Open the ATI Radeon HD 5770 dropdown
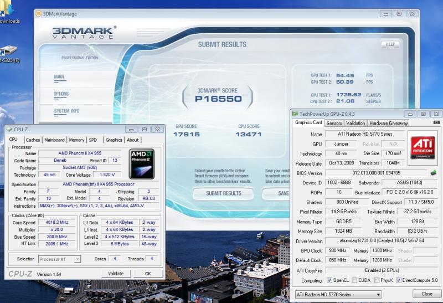This screenshot has width=443, height=303. 338,294
